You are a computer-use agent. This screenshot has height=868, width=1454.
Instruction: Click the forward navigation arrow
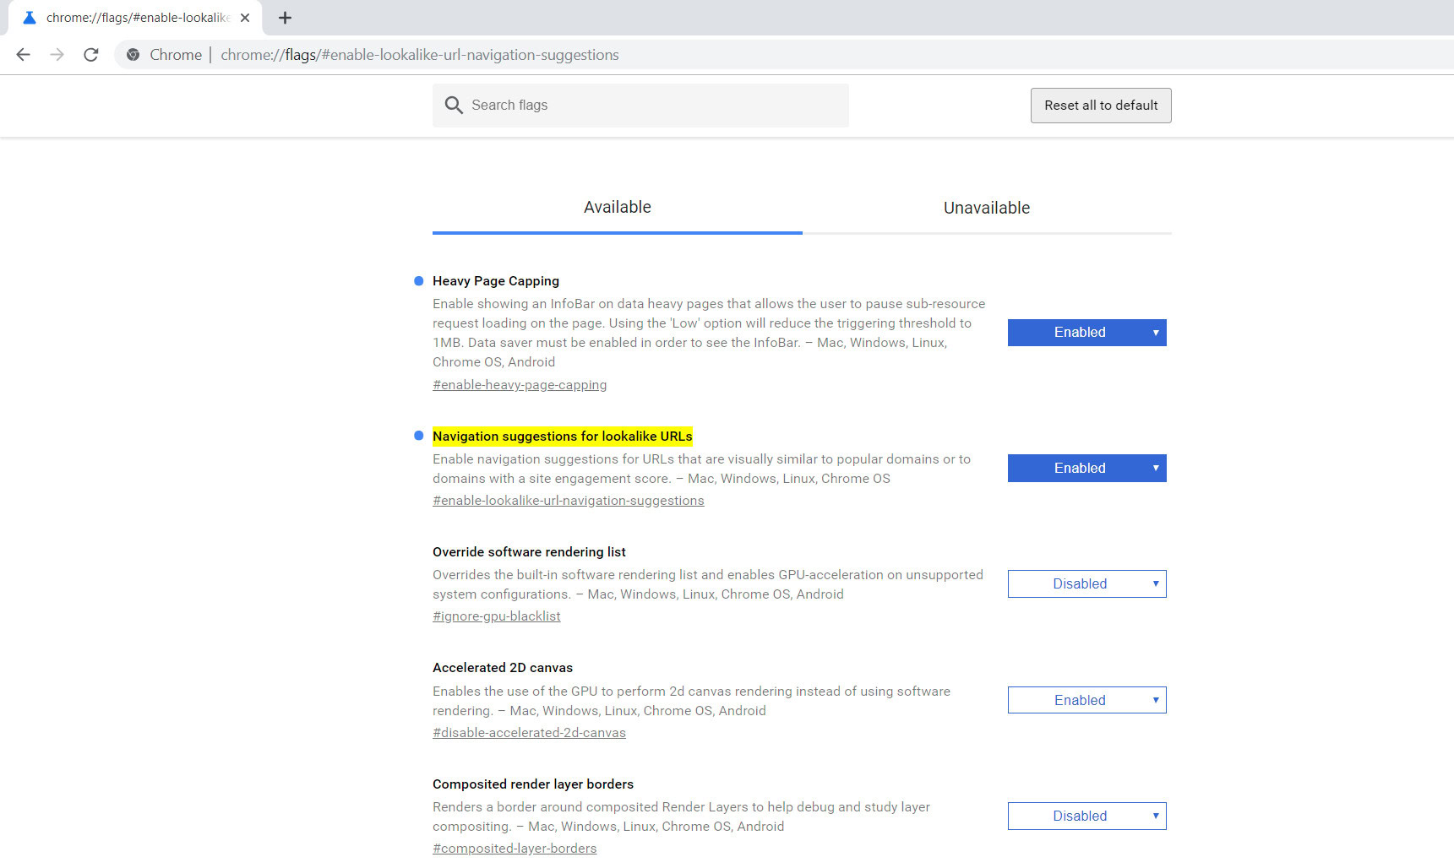[x=57, y=55]
